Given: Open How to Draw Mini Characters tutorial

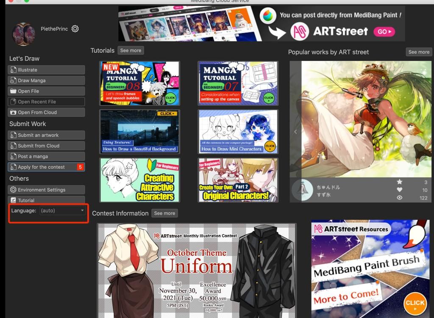Looking at the screenshot, I should point(238,132).
